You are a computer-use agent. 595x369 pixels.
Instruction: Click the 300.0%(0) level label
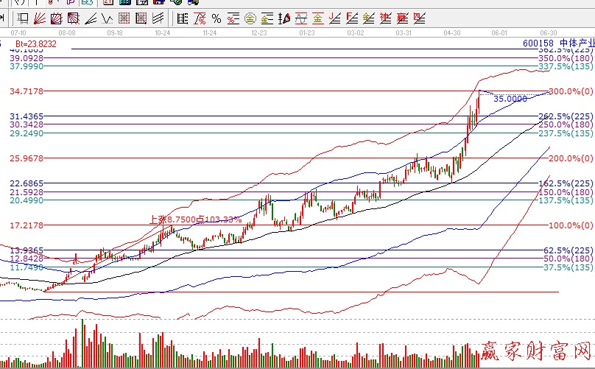point(571,91)
